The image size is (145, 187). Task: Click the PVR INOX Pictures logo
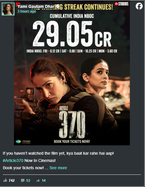[26, 142]
